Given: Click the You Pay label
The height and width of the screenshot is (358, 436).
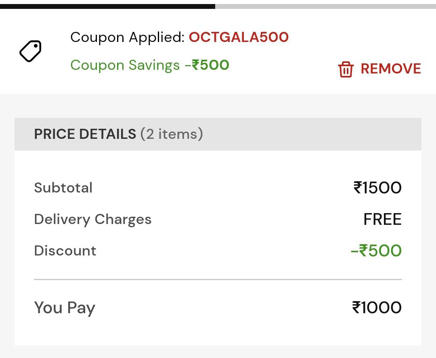Looking at the screenshot, I should click(x=65, y=308).
